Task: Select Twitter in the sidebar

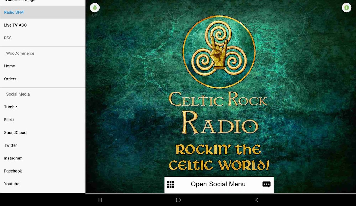Action: [x=43, y=145]
